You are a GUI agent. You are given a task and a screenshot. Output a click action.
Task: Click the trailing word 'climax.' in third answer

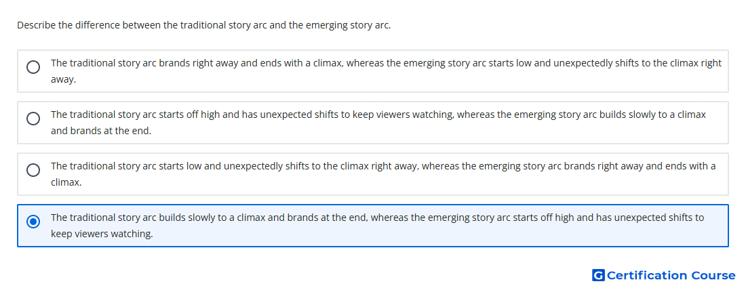(x=66, y=182)
